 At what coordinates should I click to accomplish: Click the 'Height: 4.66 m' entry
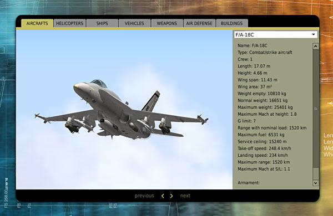253,73
